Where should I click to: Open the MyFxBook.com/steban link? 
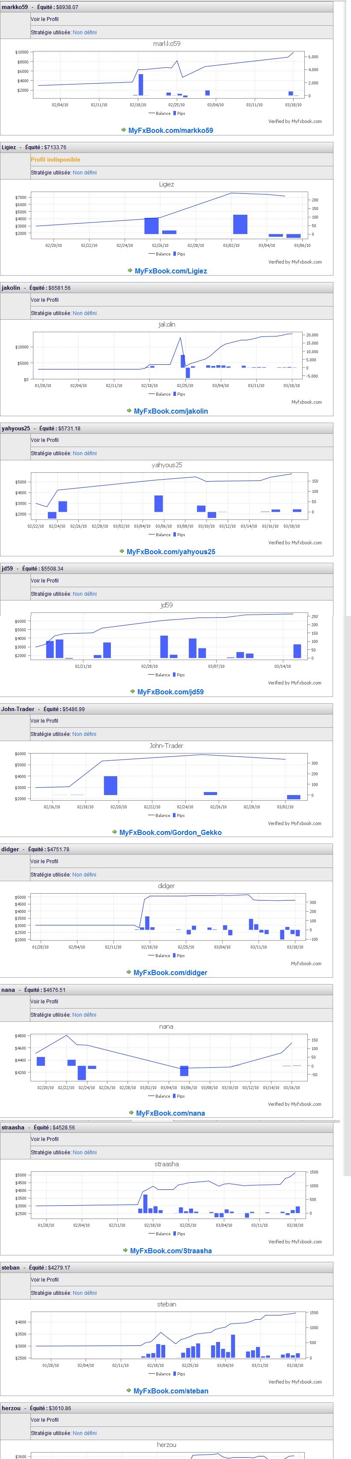171,1390
